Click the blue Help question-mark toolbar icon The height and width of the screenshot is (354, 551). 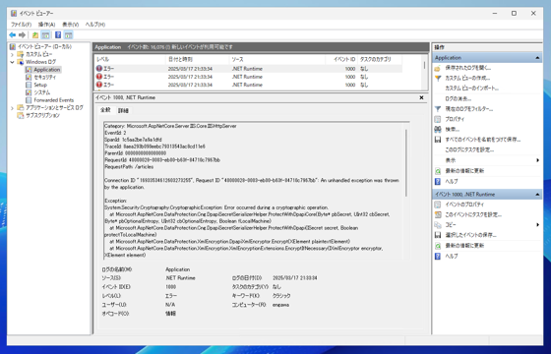pyautogui.click(x=58, y=35)
